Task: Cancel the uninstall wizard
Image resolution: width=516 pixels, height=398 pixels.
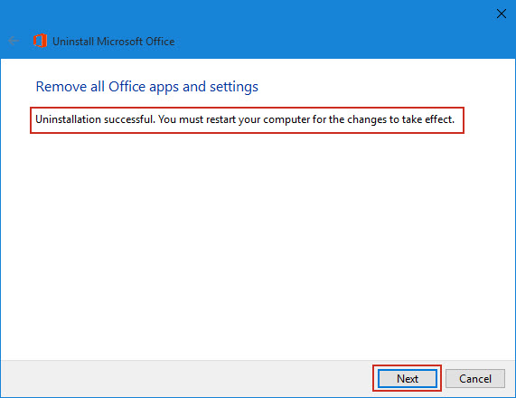Action: 474,379
